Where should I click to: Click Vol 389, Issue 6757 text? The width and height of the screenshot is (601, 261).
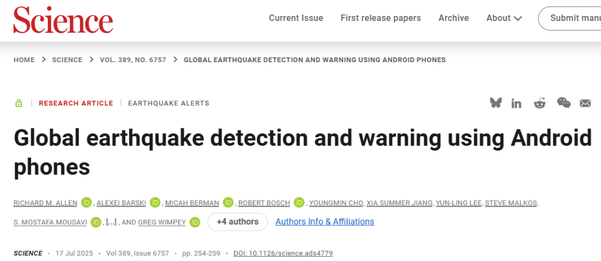(137, 253)
